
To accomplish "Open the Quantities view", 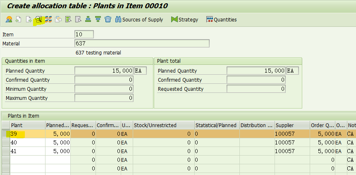I will [x=221, y=20].
